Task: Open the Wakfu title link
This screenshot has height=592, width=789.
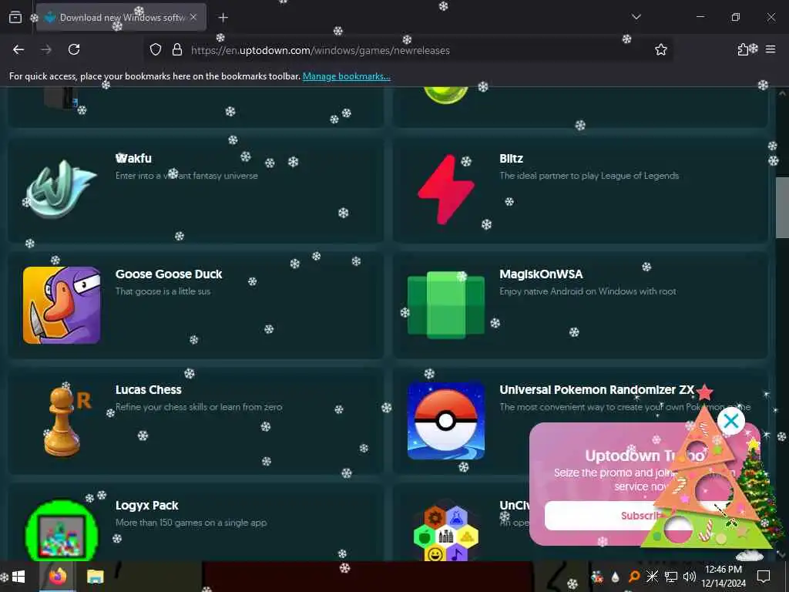Action: point(133,159)
